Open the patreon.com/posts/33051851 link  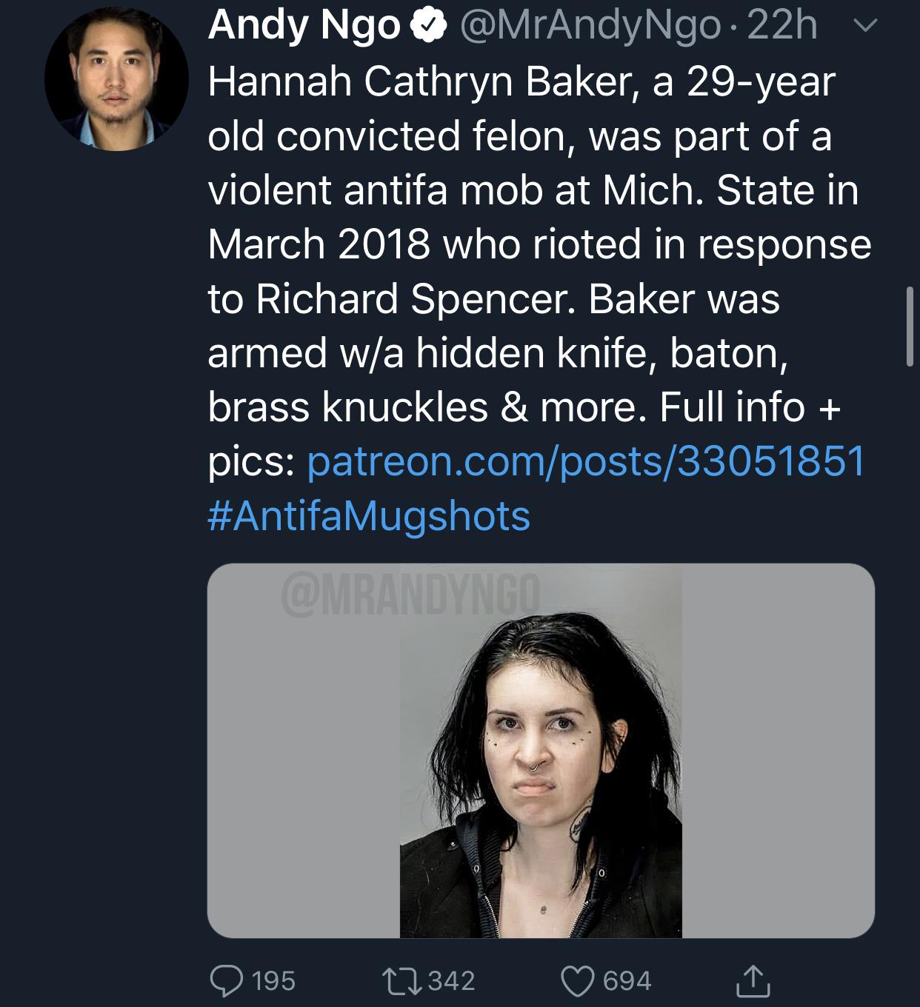tap(586, 461)
